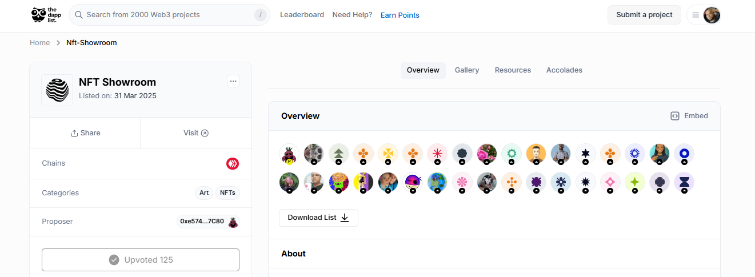Toggle the Upvoted 125 button
This screenshot has width=755, height=277.
(x=141, y=260)
